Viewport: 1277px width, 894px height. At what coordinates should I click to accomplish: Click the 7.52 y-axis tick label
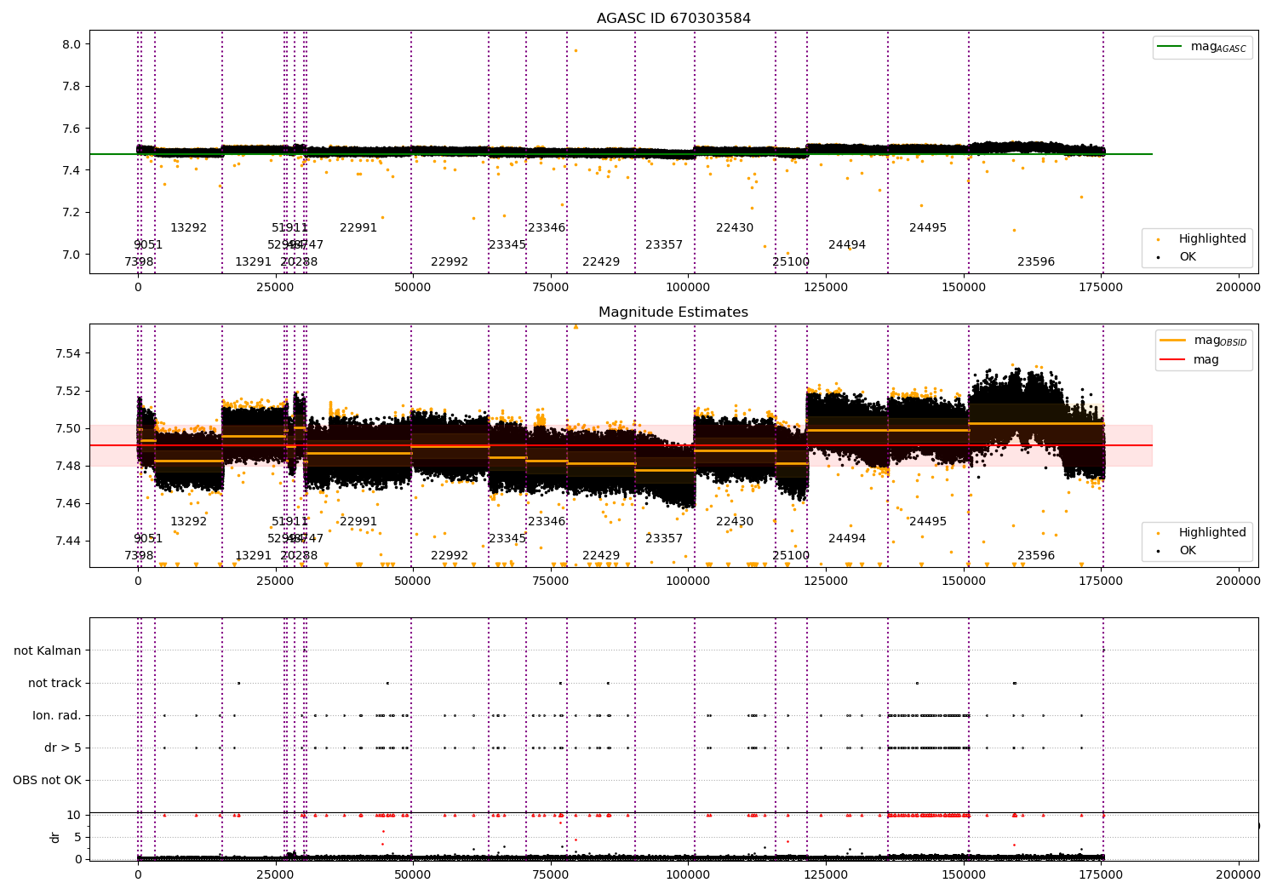pos(68,391)
